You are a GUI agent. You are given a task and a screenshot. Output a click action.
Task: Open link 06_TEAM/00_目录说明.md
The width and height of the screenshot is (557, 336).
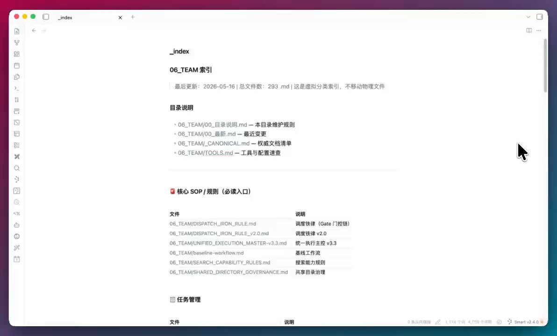click(213, 125)
